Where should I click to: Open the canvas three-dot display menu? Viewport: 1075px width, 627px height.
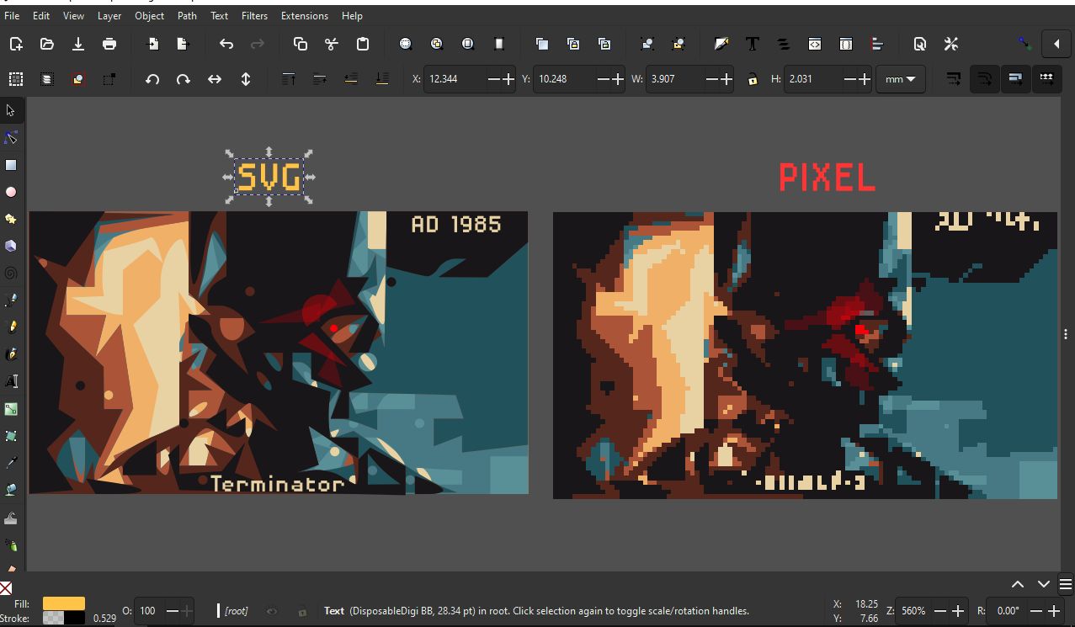[x=1067, y=334]
